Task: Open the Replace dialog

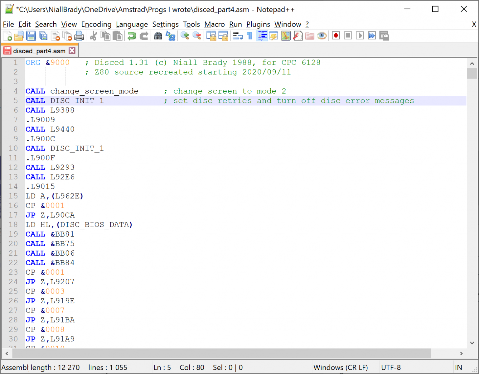Action: point(170,36)
